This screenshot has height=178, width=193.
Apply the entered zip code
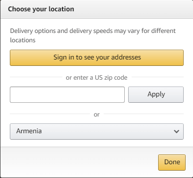pyautogui.click(x=156, y=95)
